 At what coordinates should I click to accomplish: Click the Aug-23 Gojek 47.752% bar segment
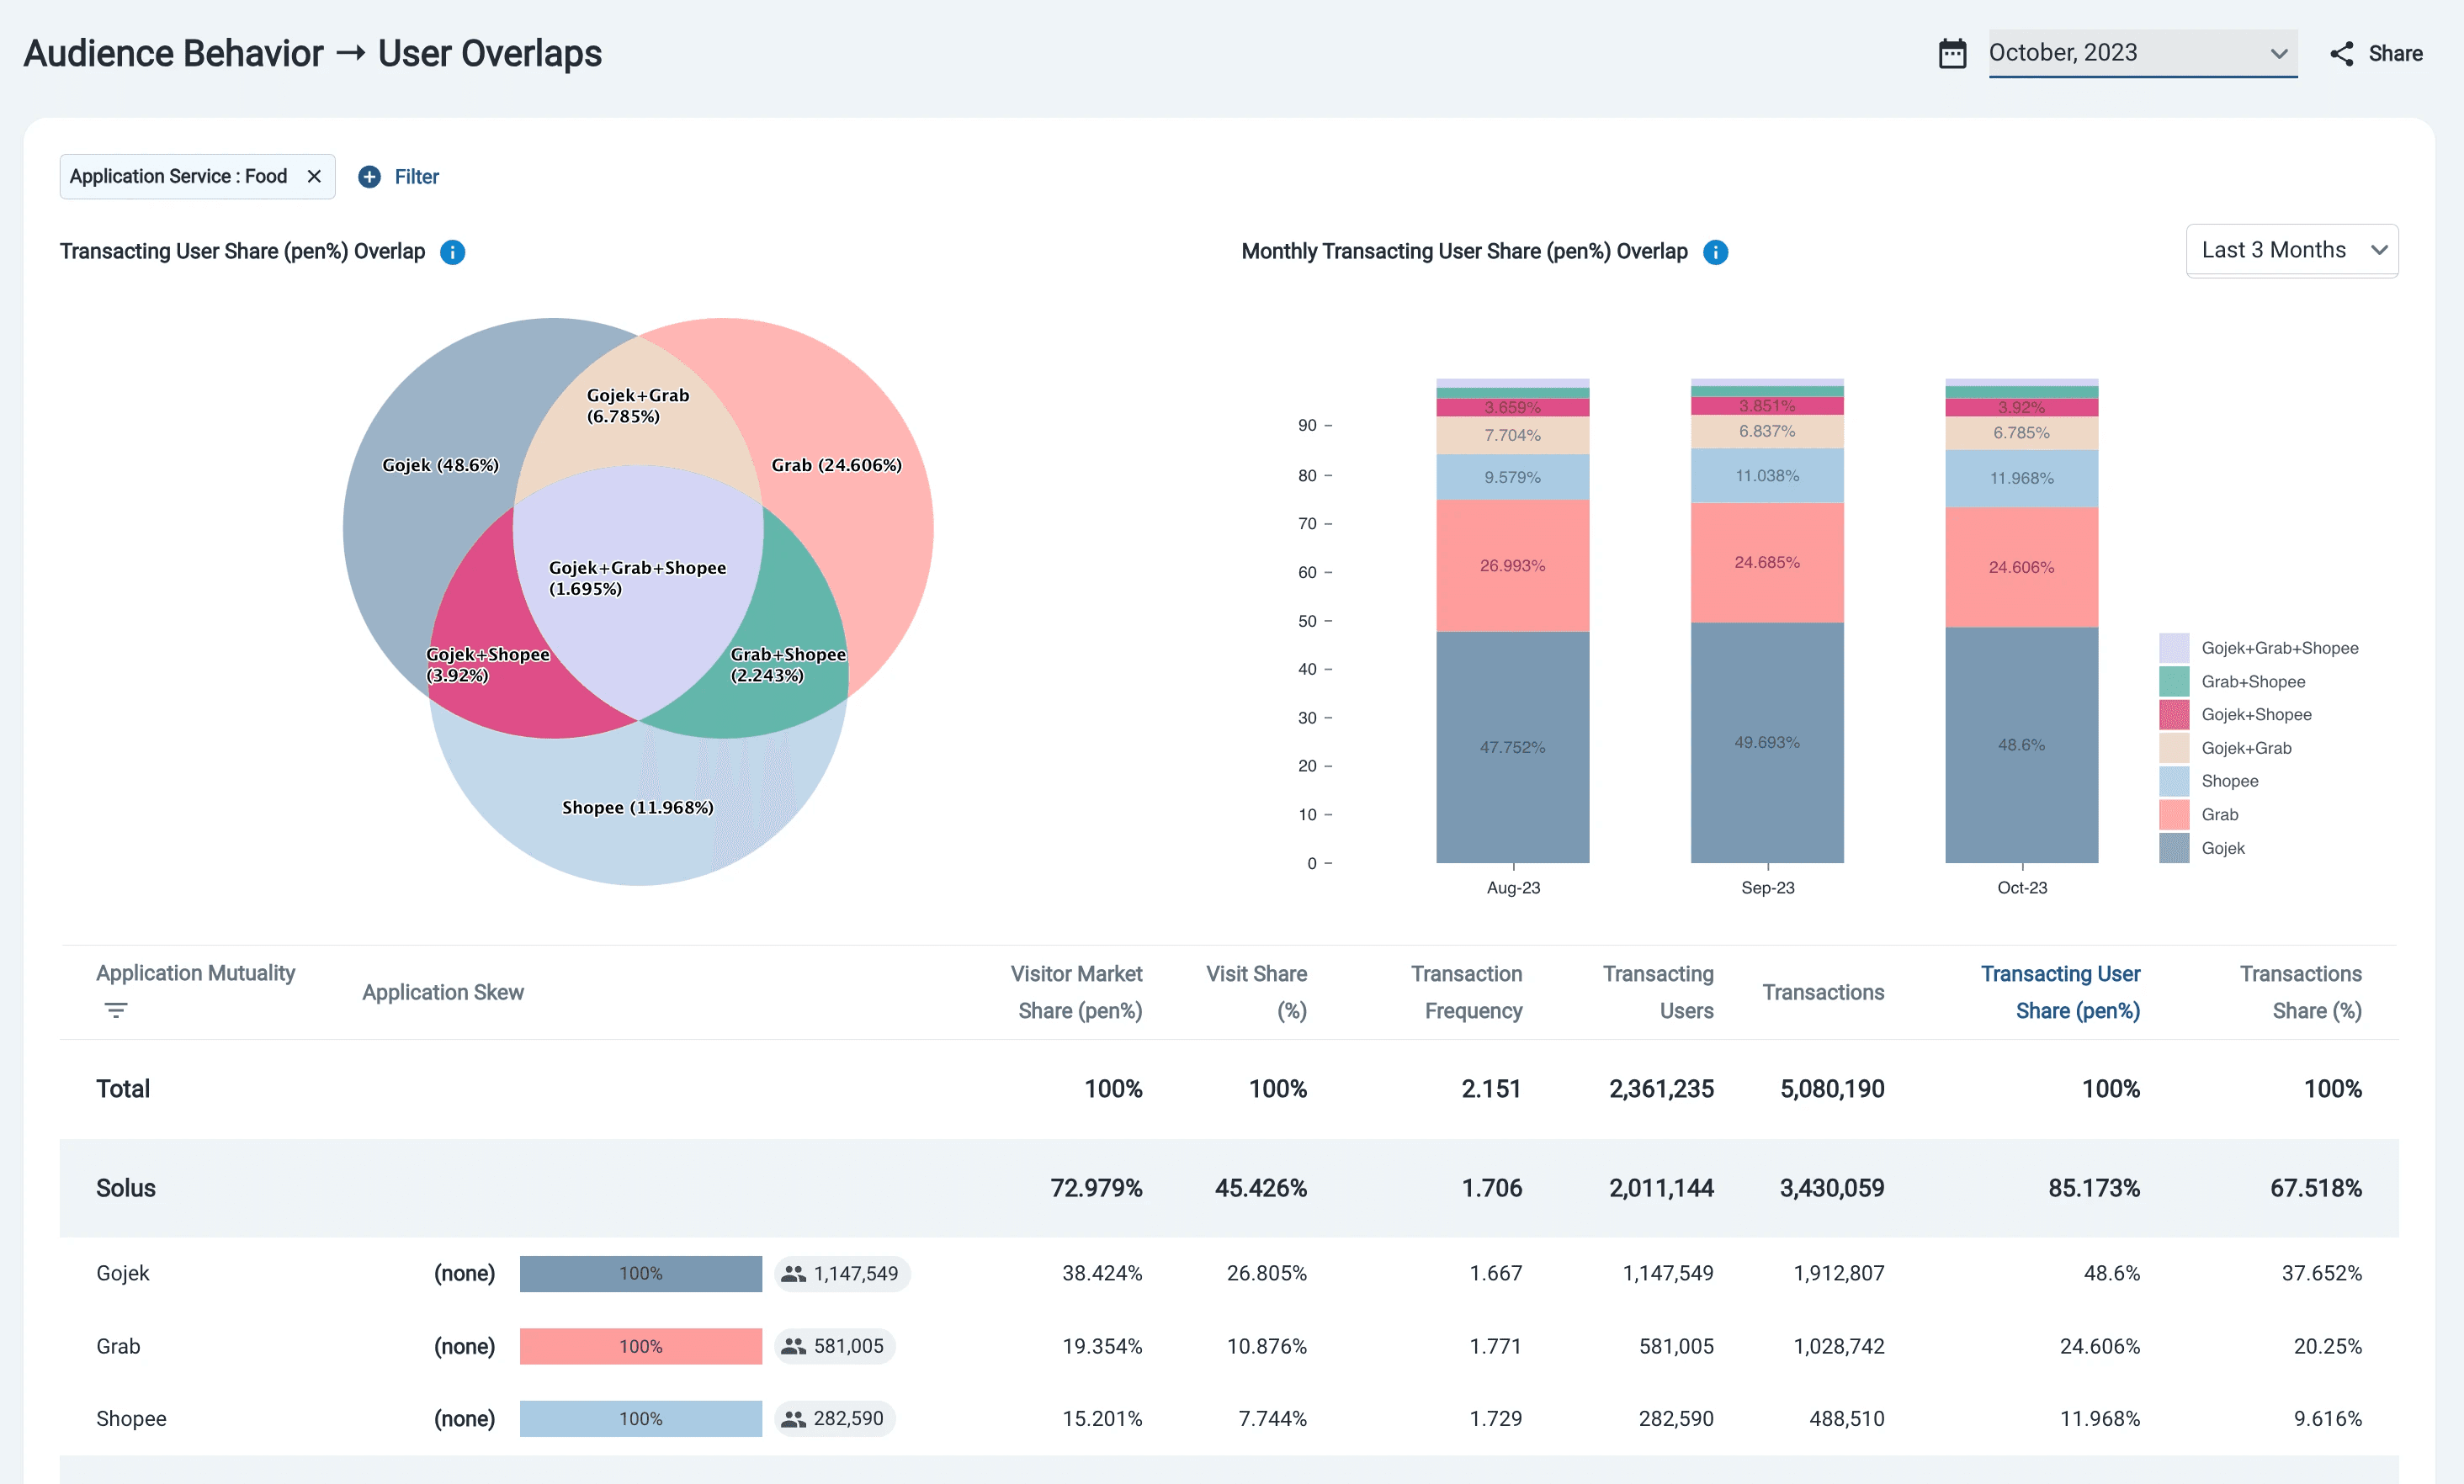point(1512,747)
